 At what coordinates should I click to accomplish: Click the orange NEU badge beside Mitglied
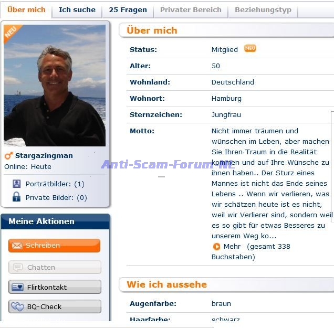point(250,48)
